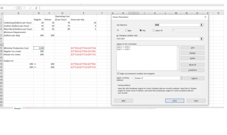Open the Select a Solving Method dropdown
This screenshot has height=135, width=227.
point(182,78)
